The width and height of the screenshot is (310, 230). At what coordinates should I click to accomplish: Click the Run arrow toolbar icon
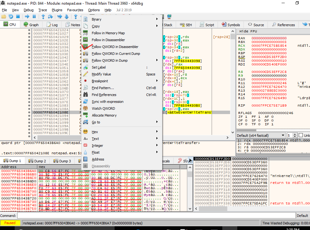tap(27, 17)
